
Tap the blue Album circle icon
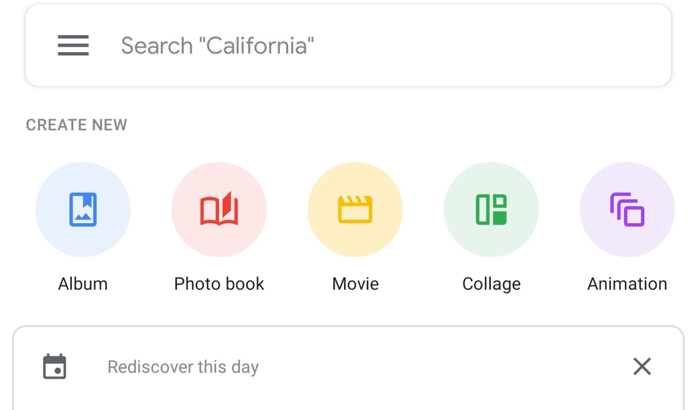click(x=83, y=209)
